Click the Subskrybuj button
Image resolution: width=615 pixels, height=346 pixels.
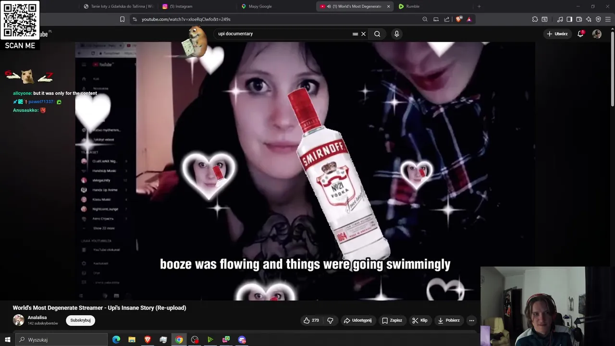click(80, 320)
